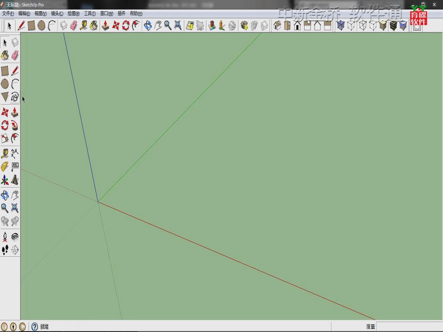Enable Hidden Line face style
Screen dimensions: 443x332
point(373,26)
